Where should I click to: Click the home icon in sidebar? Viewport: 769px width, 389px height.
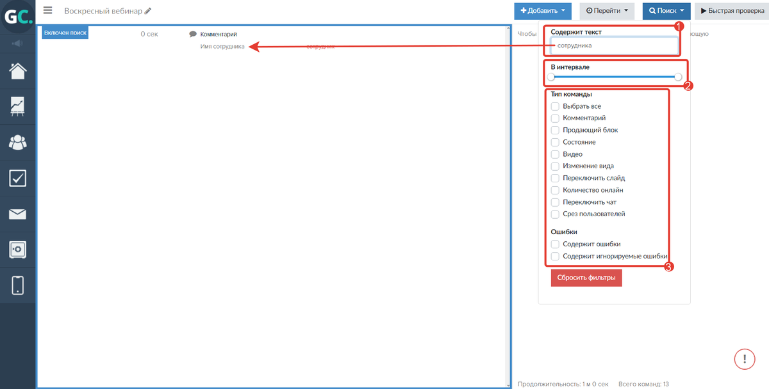point(17,71)
